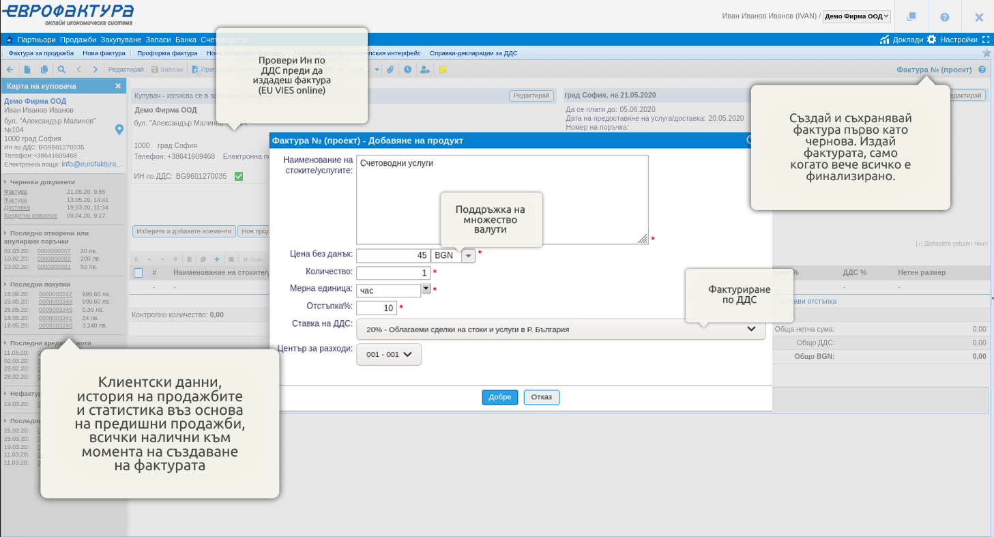Open the cost center 001 - 001 dropdown
Image resolution: width=994 pixels, height=537 pixels.
pyautogui.click(x=389, y=355)
